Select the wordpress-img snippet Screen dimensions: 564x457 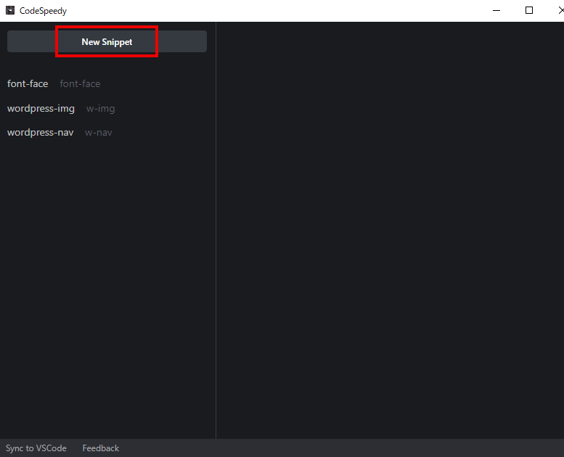coord(41,109)
